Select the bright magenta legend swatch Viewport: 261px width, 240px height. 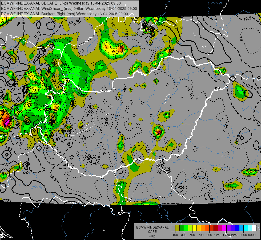click(x=224, y=228)
